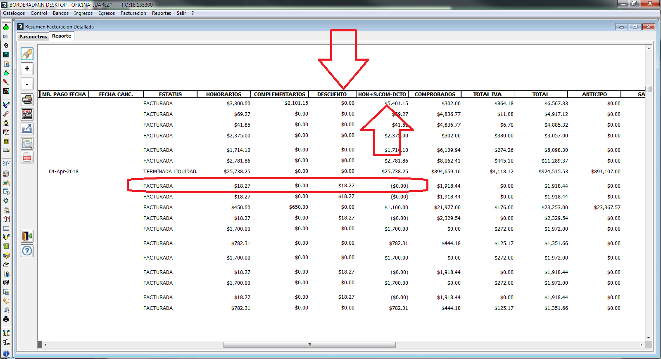Click the 04-Apr-2018 date cell

coord(64,172)
